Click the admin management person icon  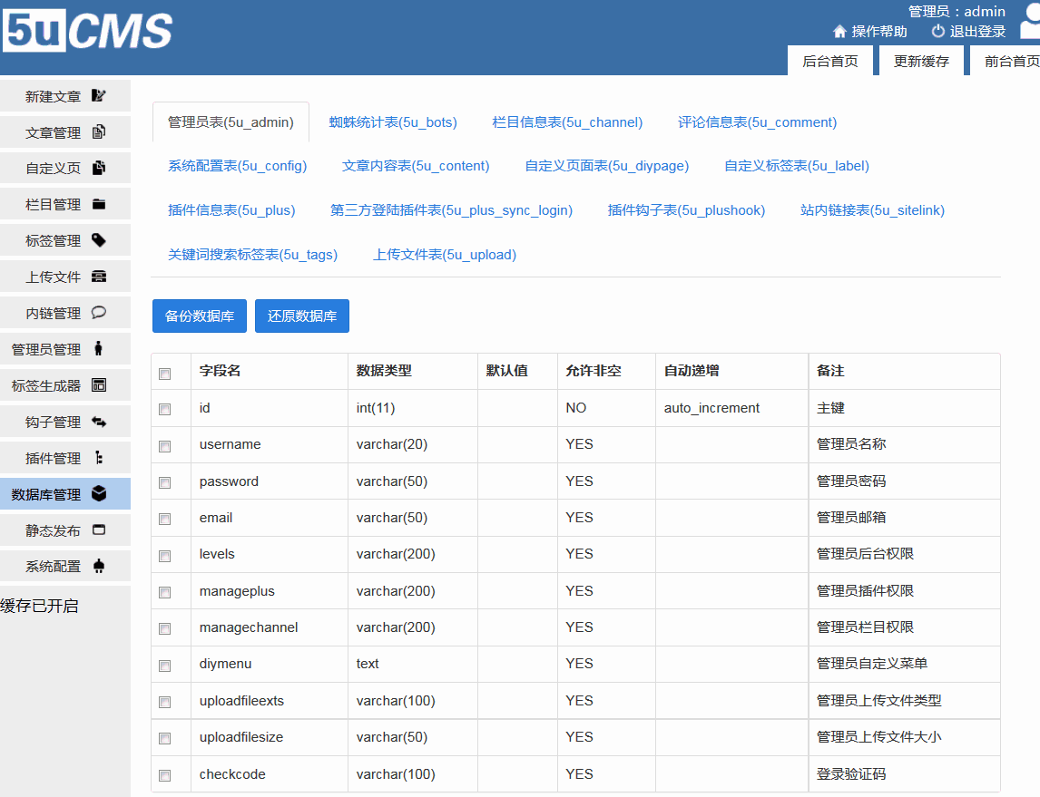point(99,349)
